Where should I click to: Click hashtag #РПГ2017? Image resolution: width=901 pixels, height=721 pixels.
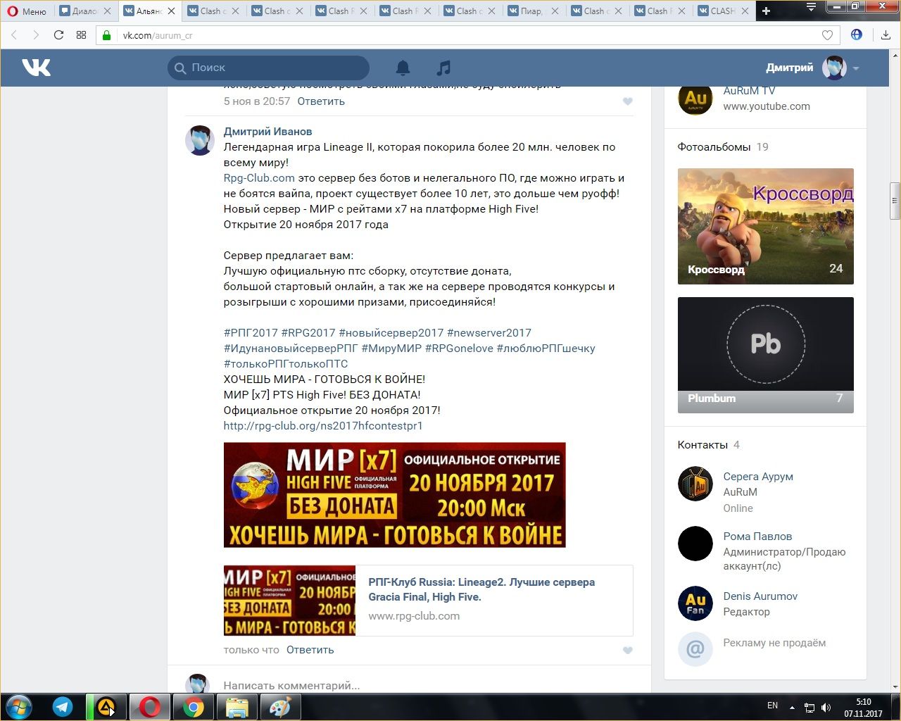click(251, 333)
